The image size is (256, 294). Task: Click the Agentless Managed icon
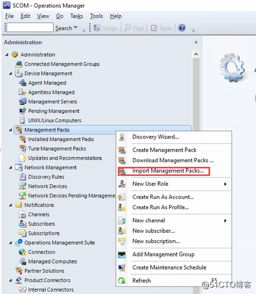22,92
